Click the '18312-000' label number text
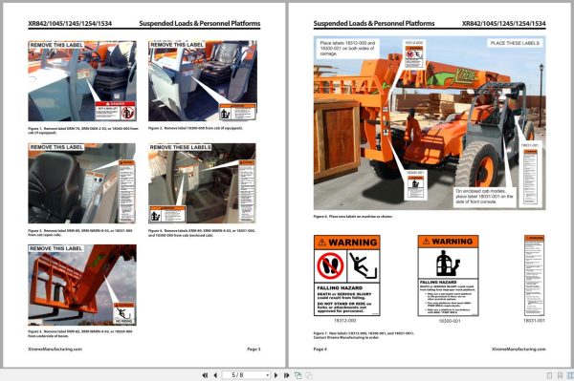 pos(344,320)
